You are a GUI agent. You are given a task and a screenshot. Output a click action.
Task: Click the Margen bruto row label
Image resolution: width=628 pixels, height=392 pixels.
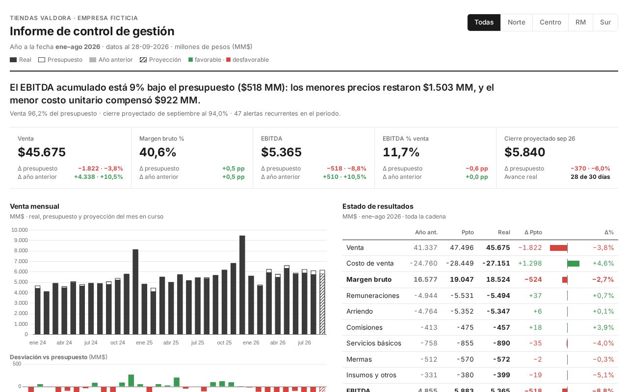pyautogui.click(x=369, y=280)
